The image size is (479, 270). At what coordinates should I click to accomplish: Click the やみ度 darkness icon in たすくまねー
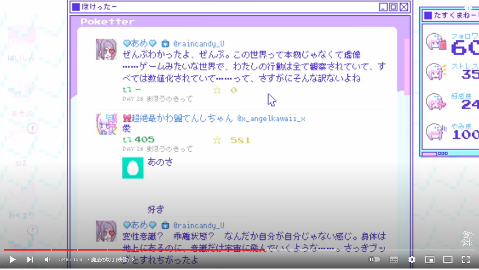(x=436, y=131)
